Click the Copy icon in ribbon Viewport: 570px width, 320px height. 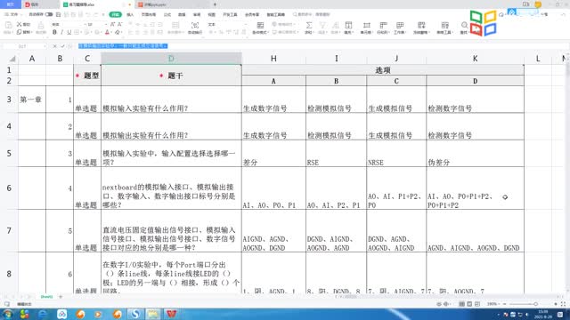[20, 32]
